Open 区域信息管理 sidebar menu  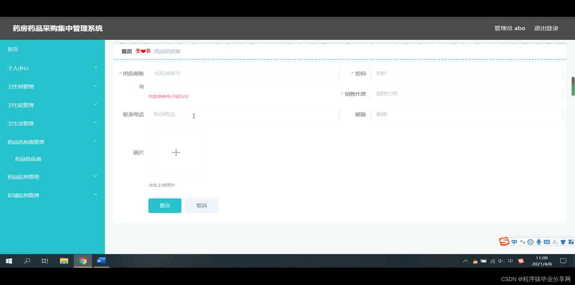pos(52,195)
